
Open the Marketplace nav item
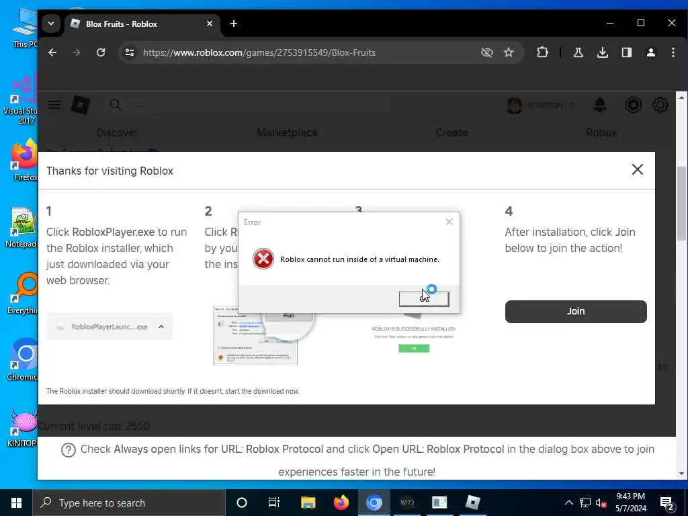(288, 132)
